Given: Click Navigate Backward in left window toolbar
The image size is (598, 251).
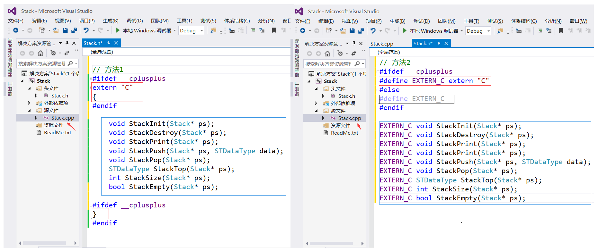Looking at the screenshot, I should (x=15, y=30).
